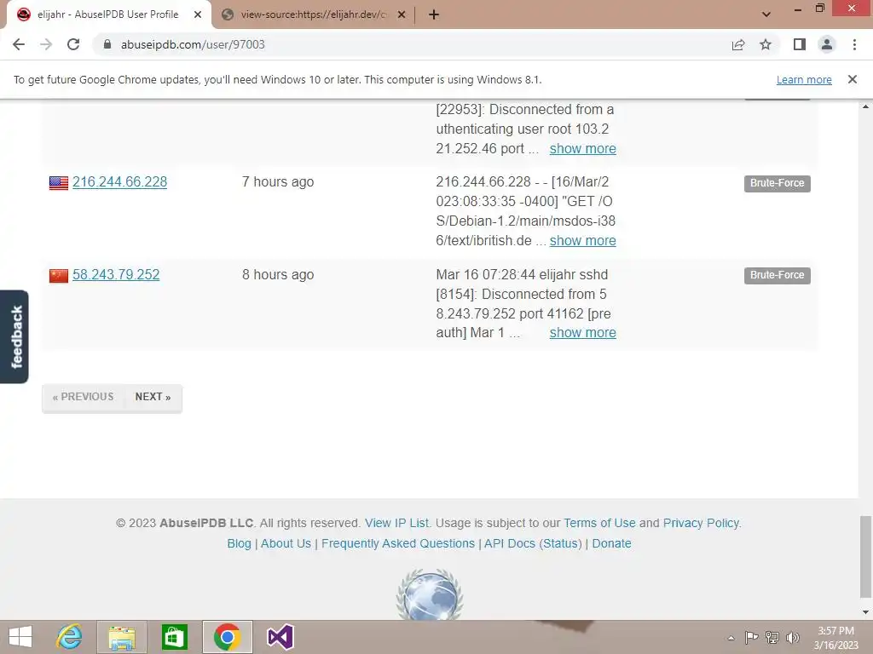Open the network tray icon
The width and height of the screenshot is (873, 654).
click(772, 637)
